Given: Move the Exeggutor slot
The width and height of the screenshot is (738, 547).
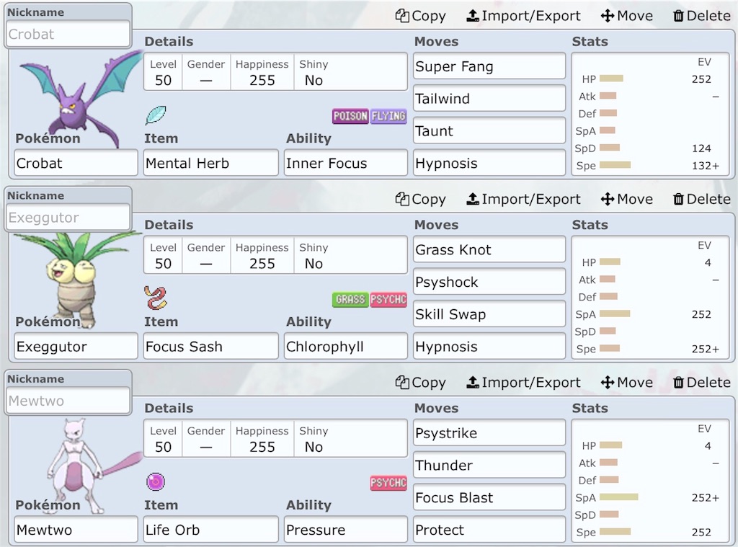Looking at the screenshot, I should click(x=626, y=199).
